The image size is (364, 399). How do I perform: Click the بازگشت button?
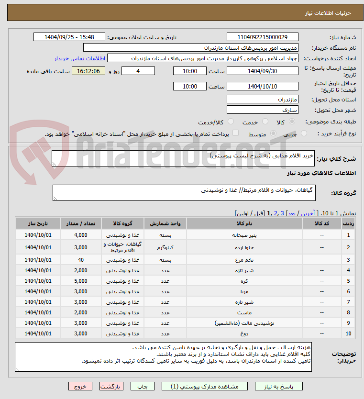click(x=111, y=386)
